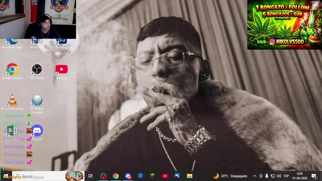Open the Windows Start menu
Screen dimensions: 322x181
[6, 176]
